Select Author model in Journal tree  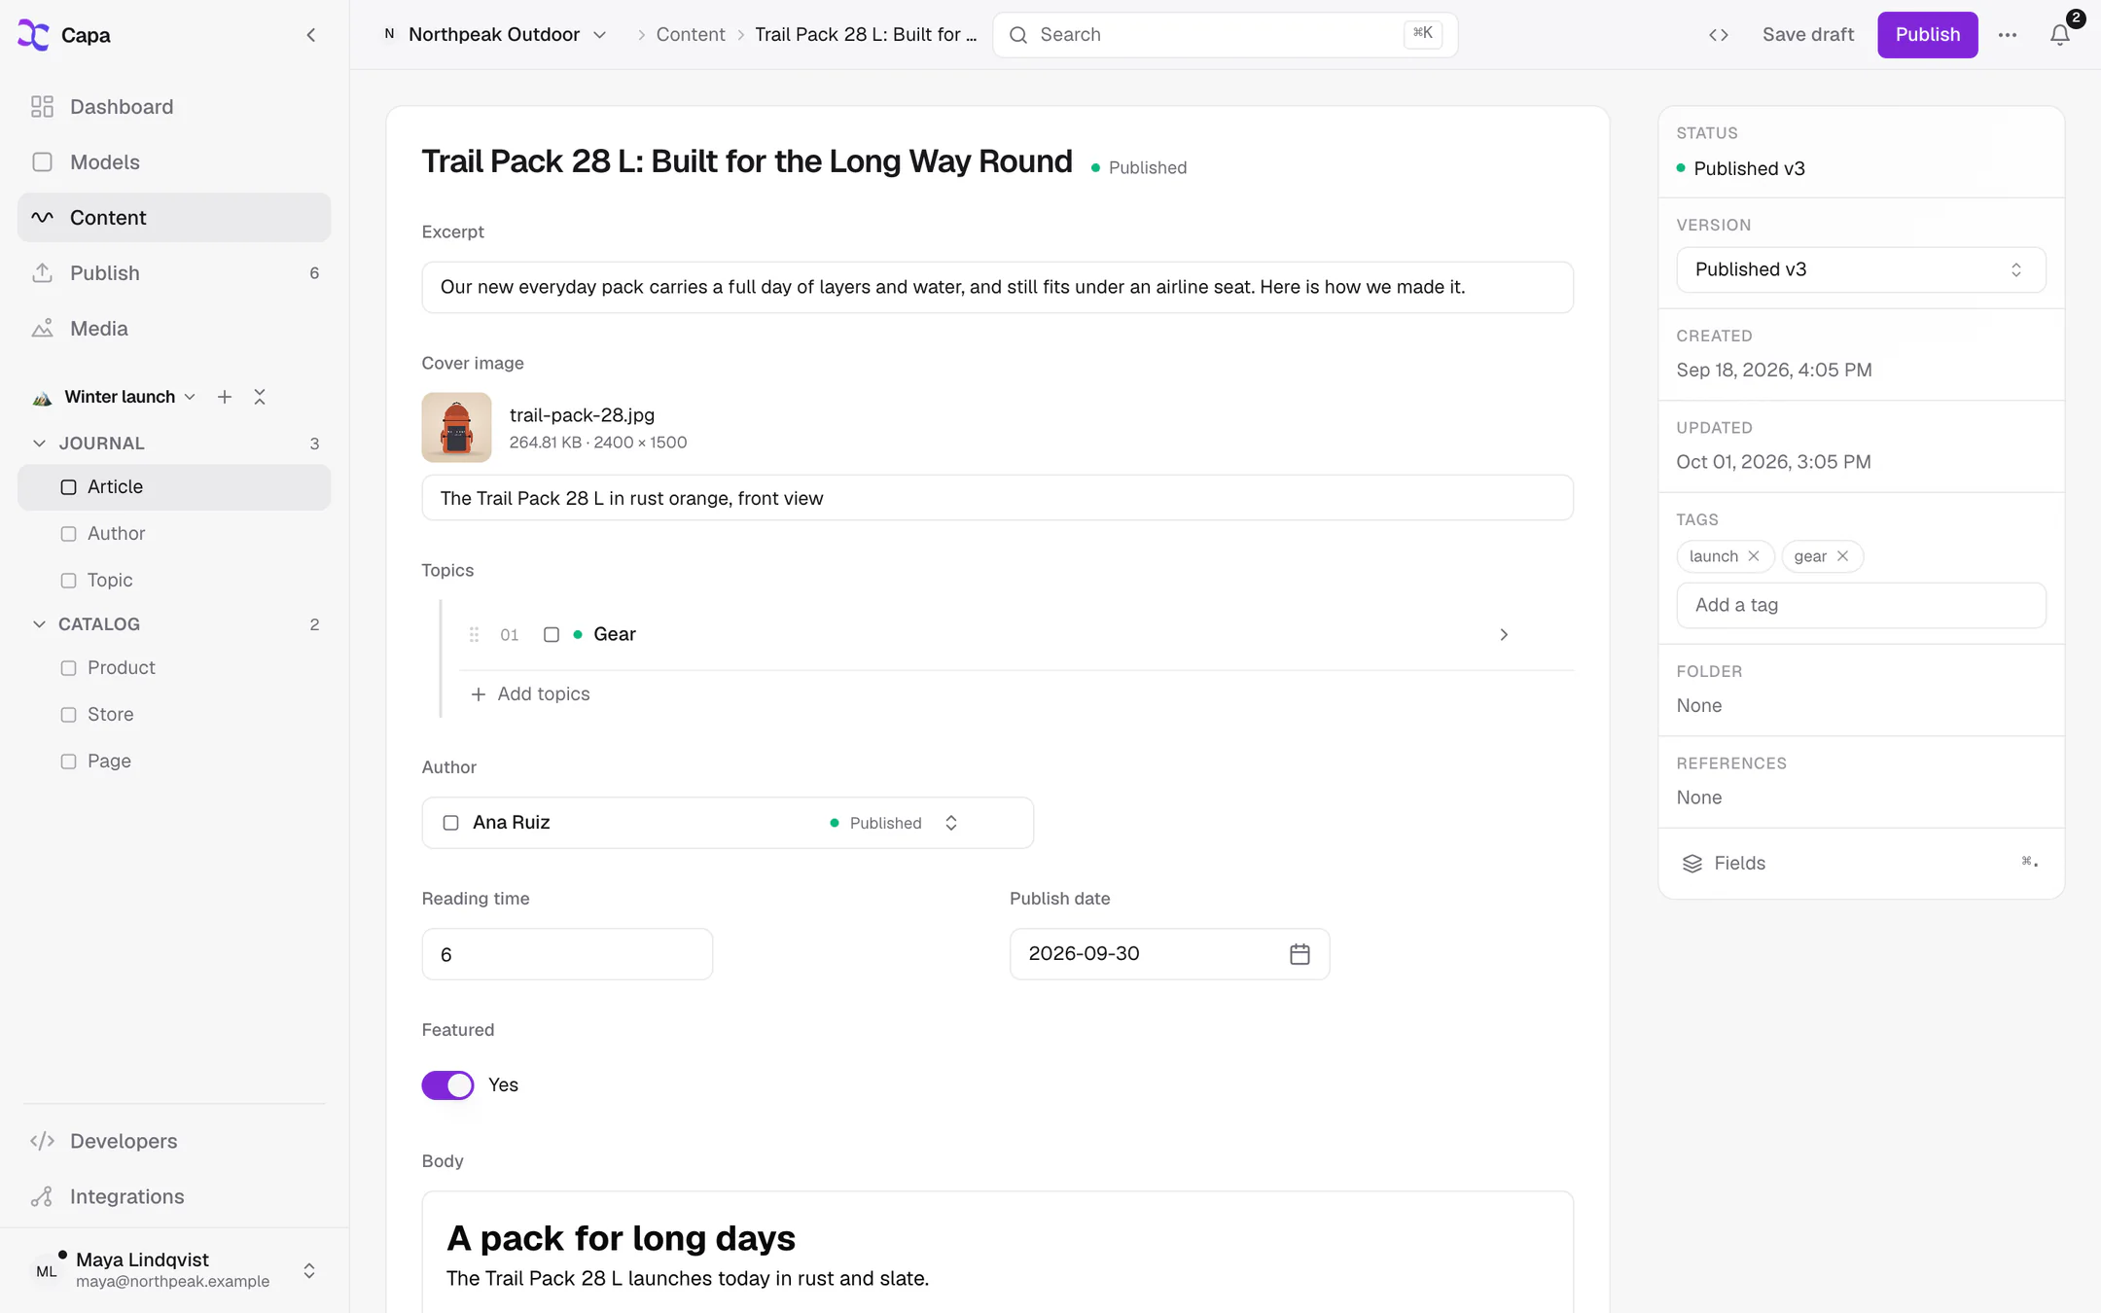coord(174,534)
